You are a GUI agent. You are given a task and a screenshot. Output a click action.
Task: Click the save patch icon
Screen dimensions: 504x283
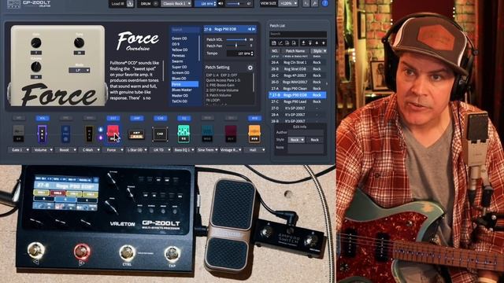click(x=273, y=43)
